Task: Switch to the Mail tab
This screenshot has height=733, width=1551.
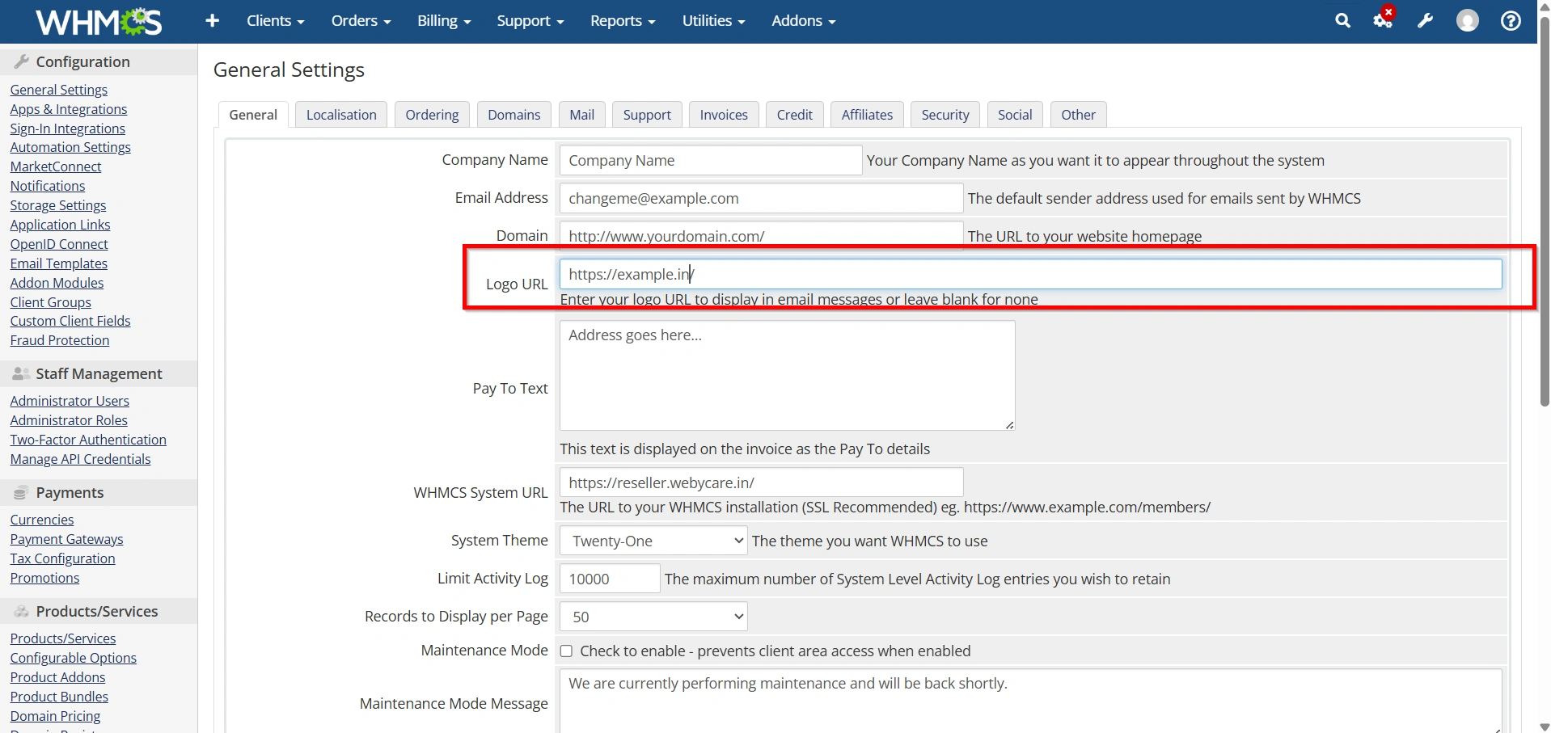Action: pyautogui.click(x=582, y=115)
